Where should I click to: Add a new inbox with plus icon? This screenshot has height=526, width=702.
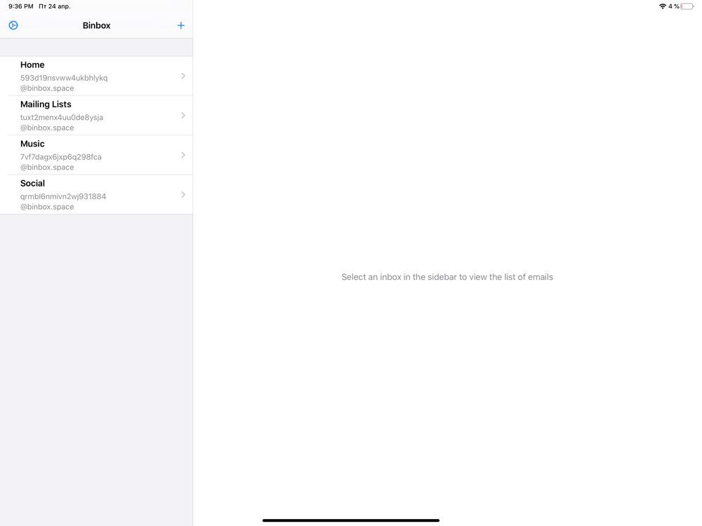(181, 25)
